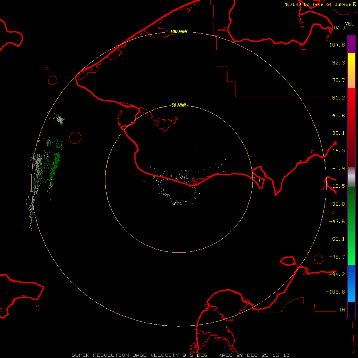
Task: Click the 45.6 velocity scale value
Action: point(339,115)
